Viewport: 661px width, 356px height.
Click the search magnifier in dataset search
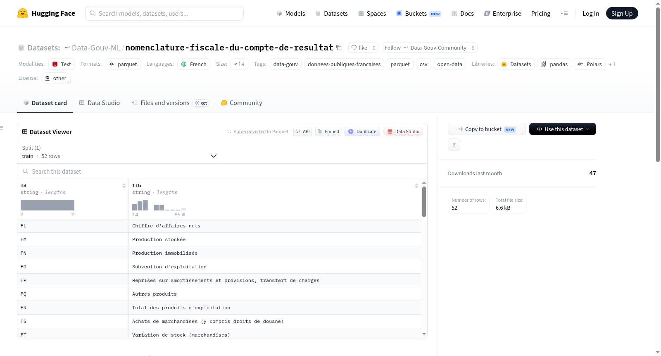point(26,171)
